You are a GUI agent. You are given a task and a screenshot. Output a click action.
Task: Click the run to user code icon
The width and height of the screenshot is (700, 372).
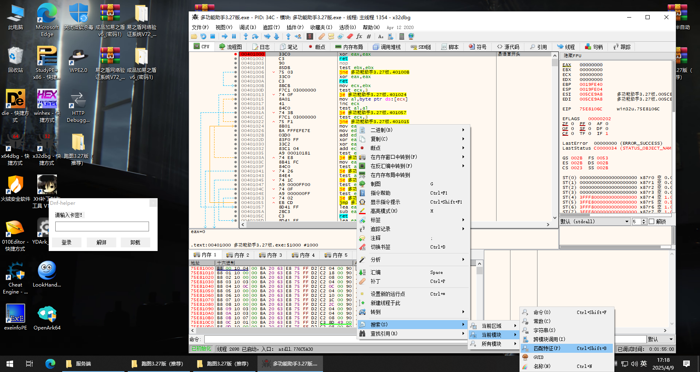298,36
